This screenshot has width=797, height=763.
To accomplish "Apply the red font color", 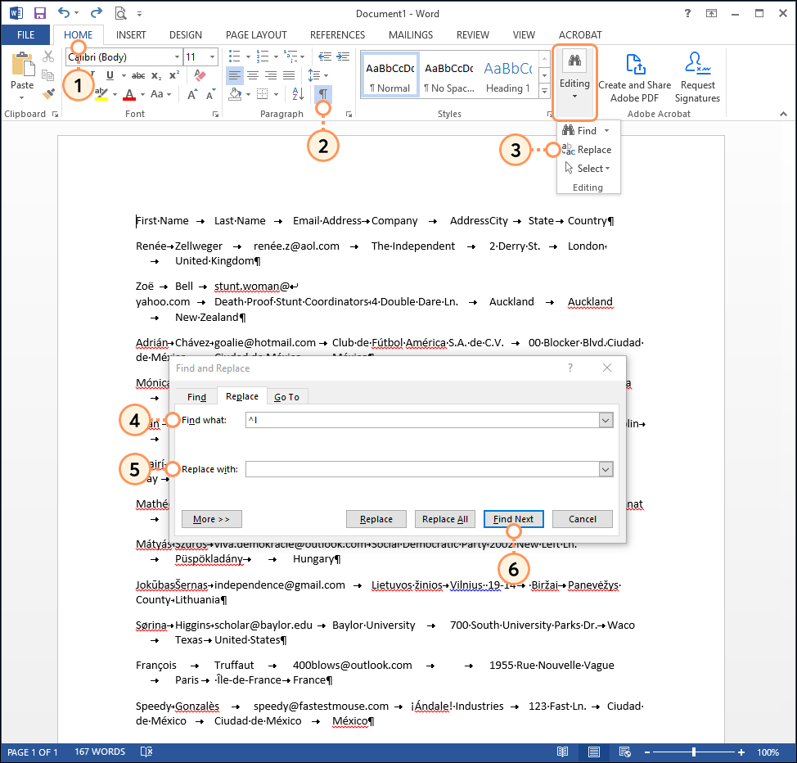I will pyautogui.click(x=129, y=94).
